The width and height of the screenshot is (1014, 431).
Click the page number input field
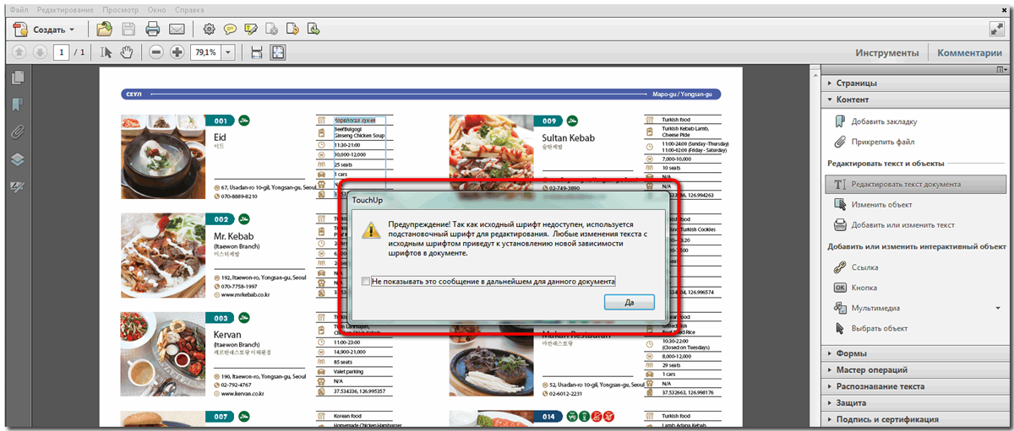point(61,52)
